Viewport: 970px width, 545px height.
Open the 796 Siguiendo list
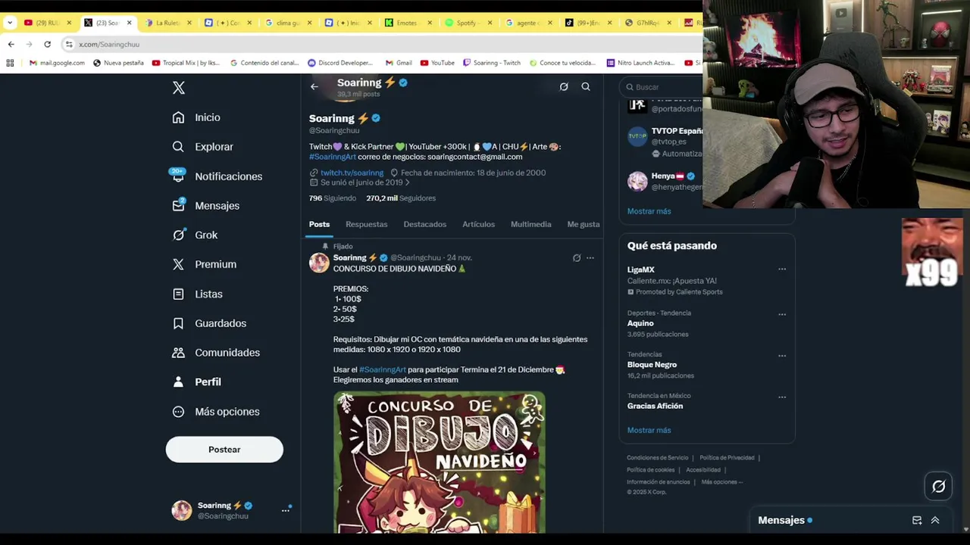click(332, 198)
